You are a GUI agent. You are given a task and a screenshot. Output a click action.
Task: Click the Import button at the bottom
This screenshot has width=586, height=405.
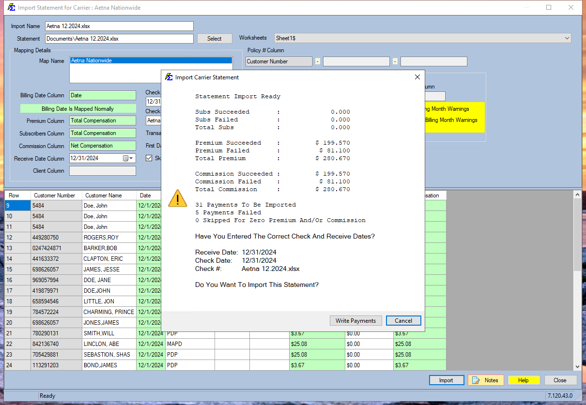tap(446, 380)
